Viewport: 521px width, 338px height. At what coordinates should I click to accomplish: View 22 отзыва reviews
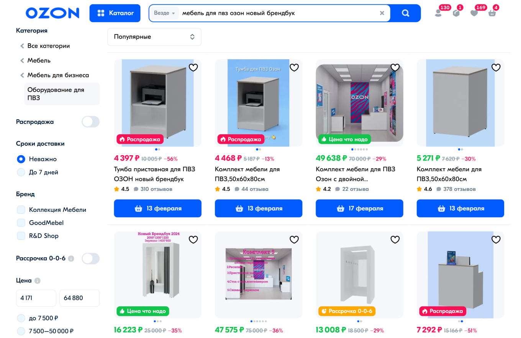[x=352, y=189]
